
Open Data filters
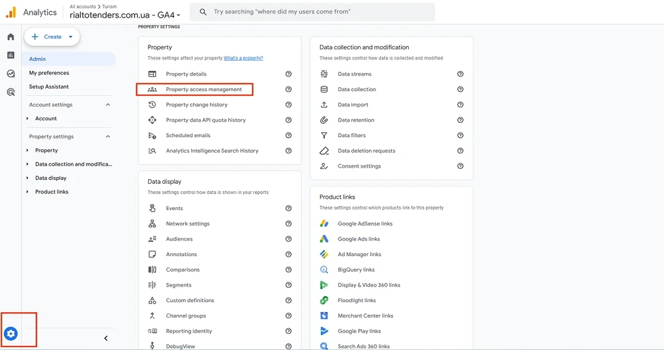pos(351,136)
